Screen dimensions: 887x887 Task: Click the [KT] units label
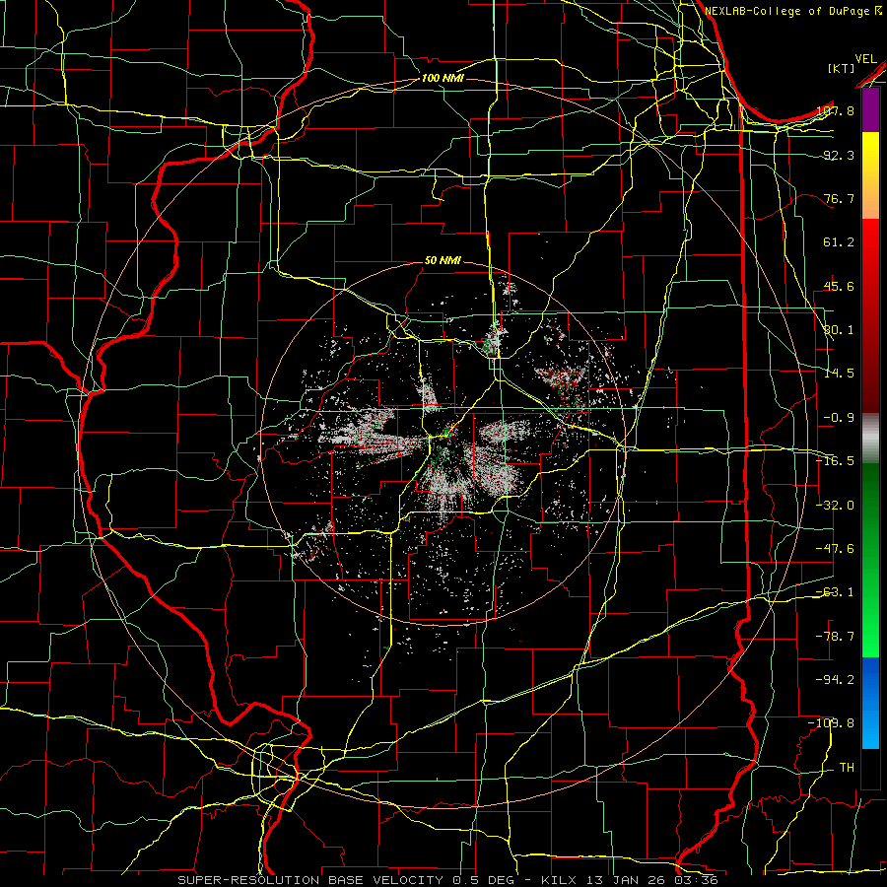pos(842,68)
